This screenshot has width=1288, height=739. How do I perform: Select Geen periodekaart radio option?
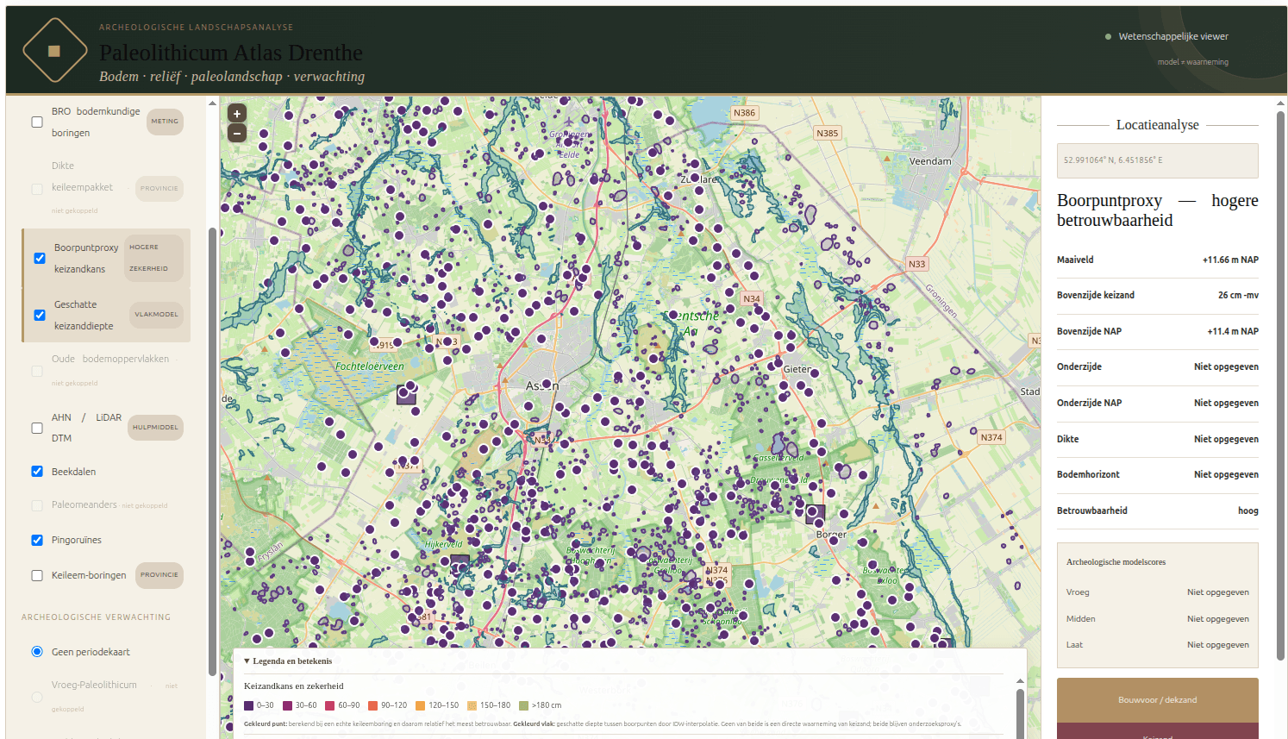(37, 651)
